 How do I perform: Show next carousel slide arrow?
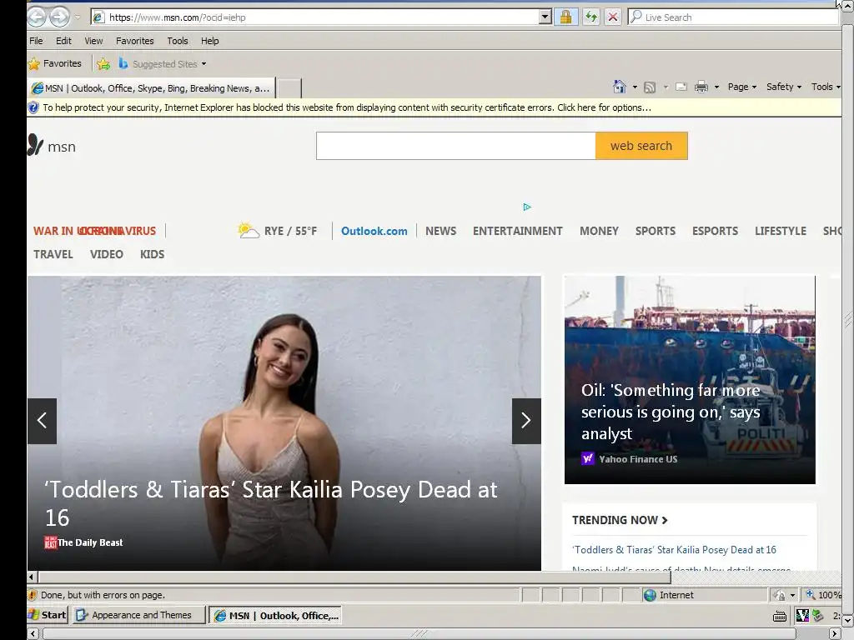coord(526,421)
